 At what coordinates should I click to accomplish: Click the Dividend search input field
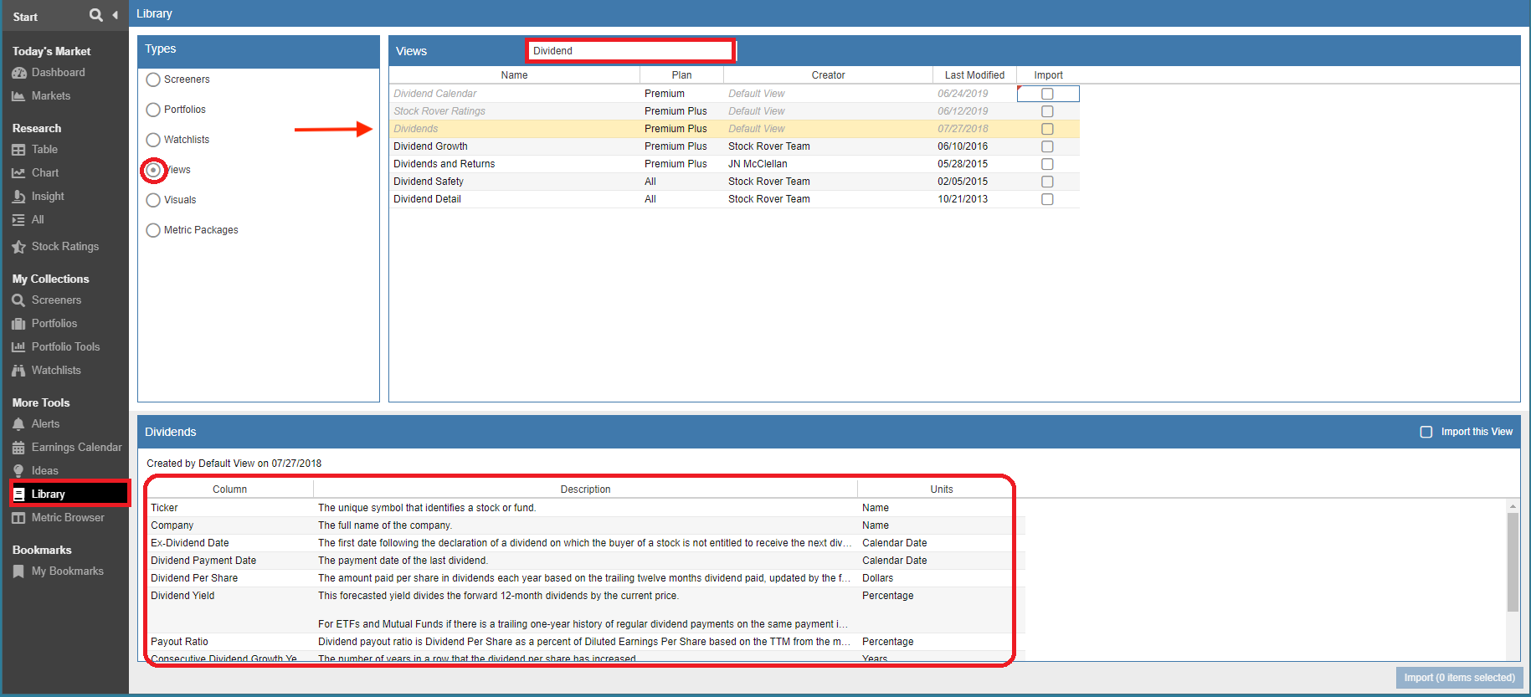[x=630, y=51]
